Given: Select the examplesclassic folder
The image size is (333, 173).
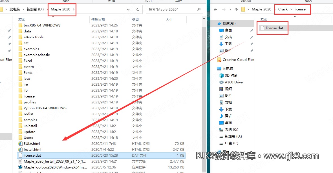Looking at the screenshot, I should tap(37, 55).
